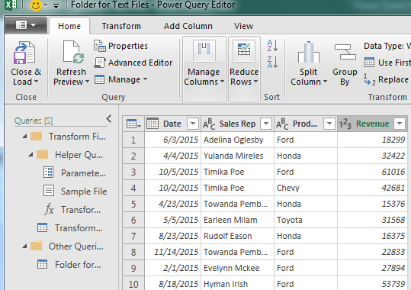This screenshot has height=290, width=411.
Task: Open the Advanced Editor
Action: click(133, 63)
